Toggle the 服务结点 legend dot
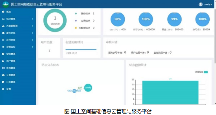 tap(76, 14)
